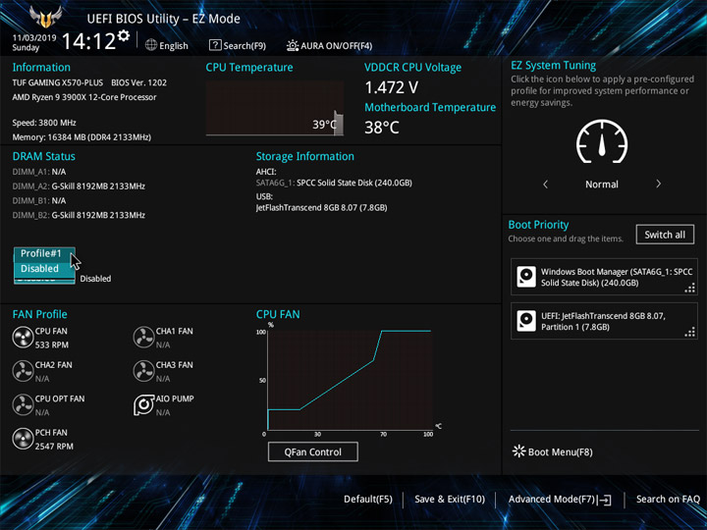The height and width of the screenshot is (530, 707).
Task: Click AMD Ryzen 9 3900X processor text
Action: 84,97
